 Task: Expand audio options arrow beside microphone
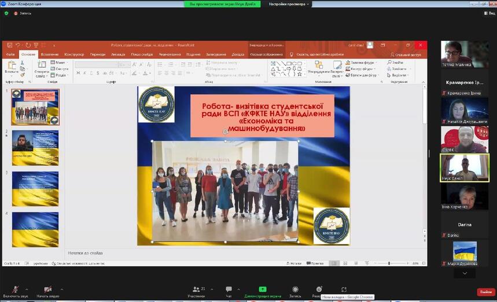pyautogui.click(x=27, y=289)
